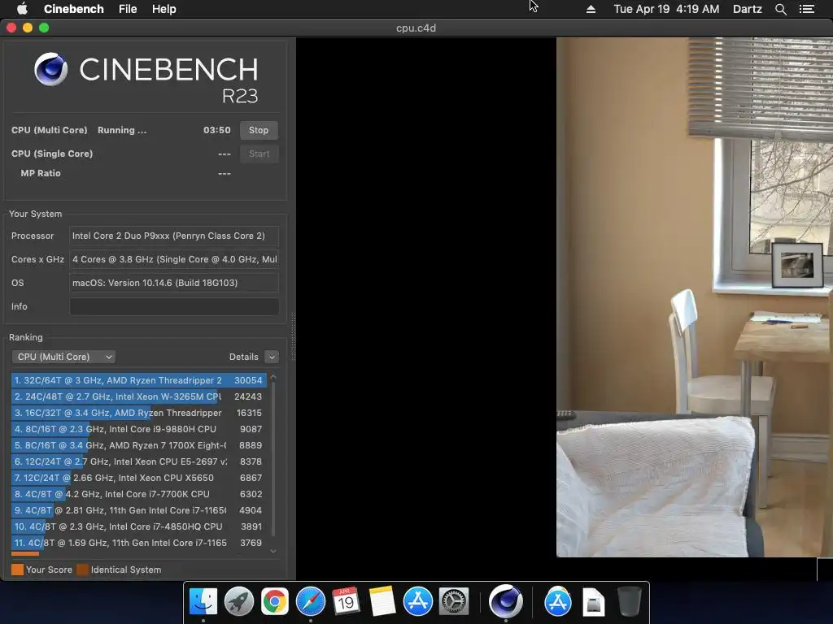Select ranking row 11 scoring 3769
The image size is (833, 624).
[x=138, y=543]
